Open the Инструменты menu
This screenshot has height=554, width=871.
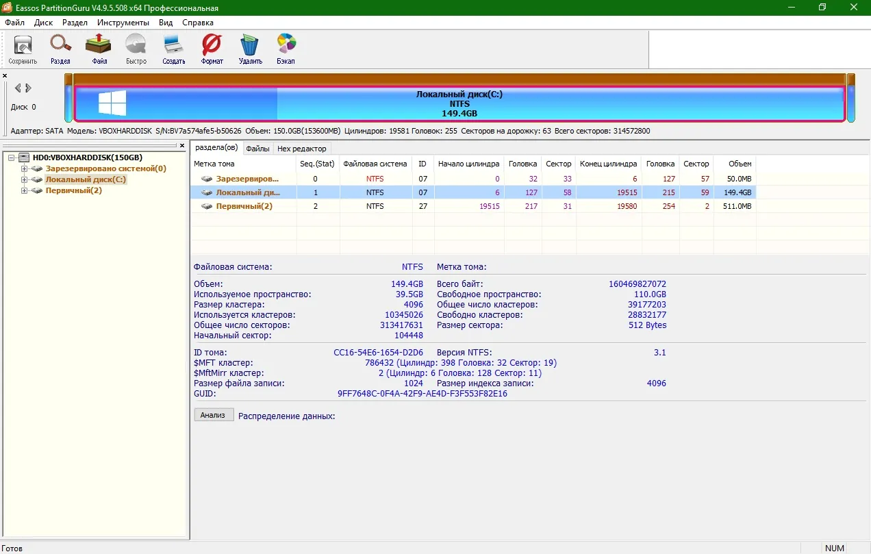pyautogui.click(x=123, y=23)
